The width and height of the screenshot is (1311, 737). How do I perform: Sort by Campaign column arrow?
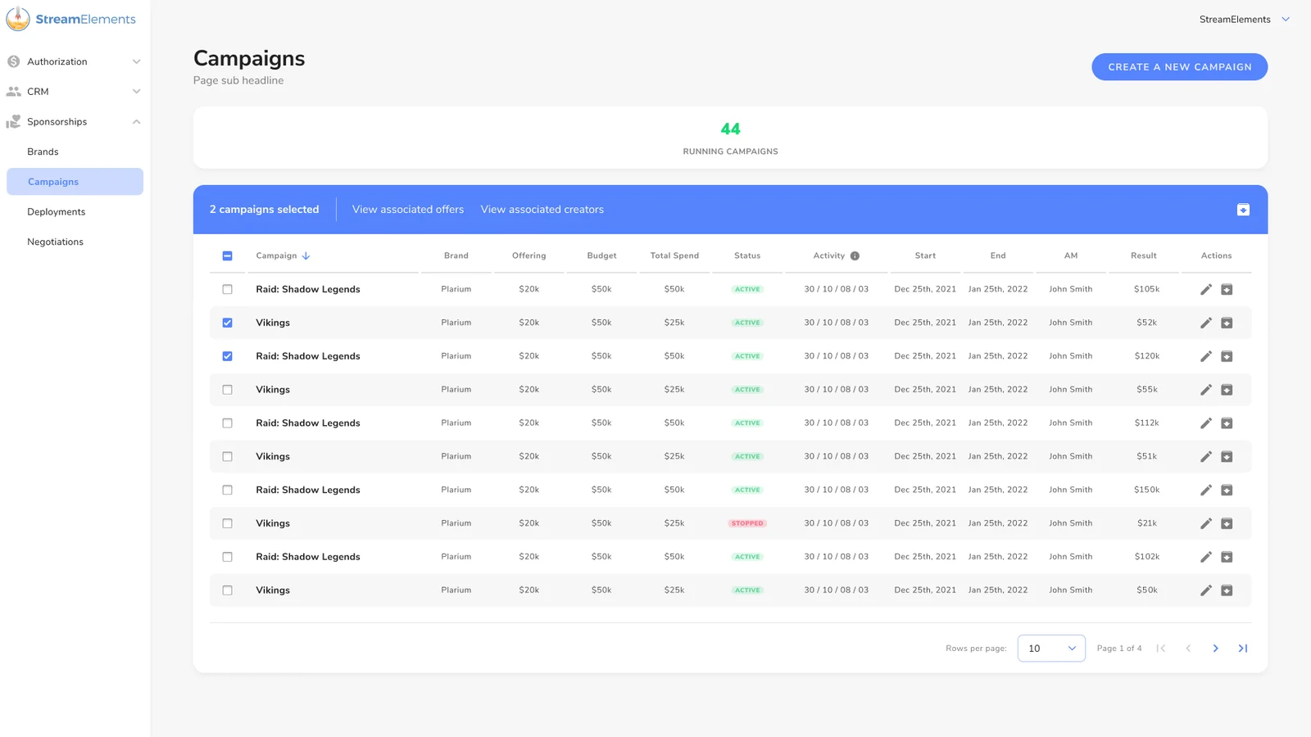tap(306, 255)
